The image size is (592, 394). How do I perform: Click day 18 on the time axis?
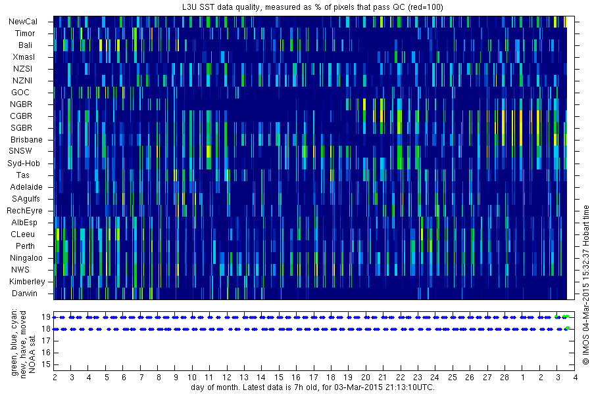pos(331,378)
